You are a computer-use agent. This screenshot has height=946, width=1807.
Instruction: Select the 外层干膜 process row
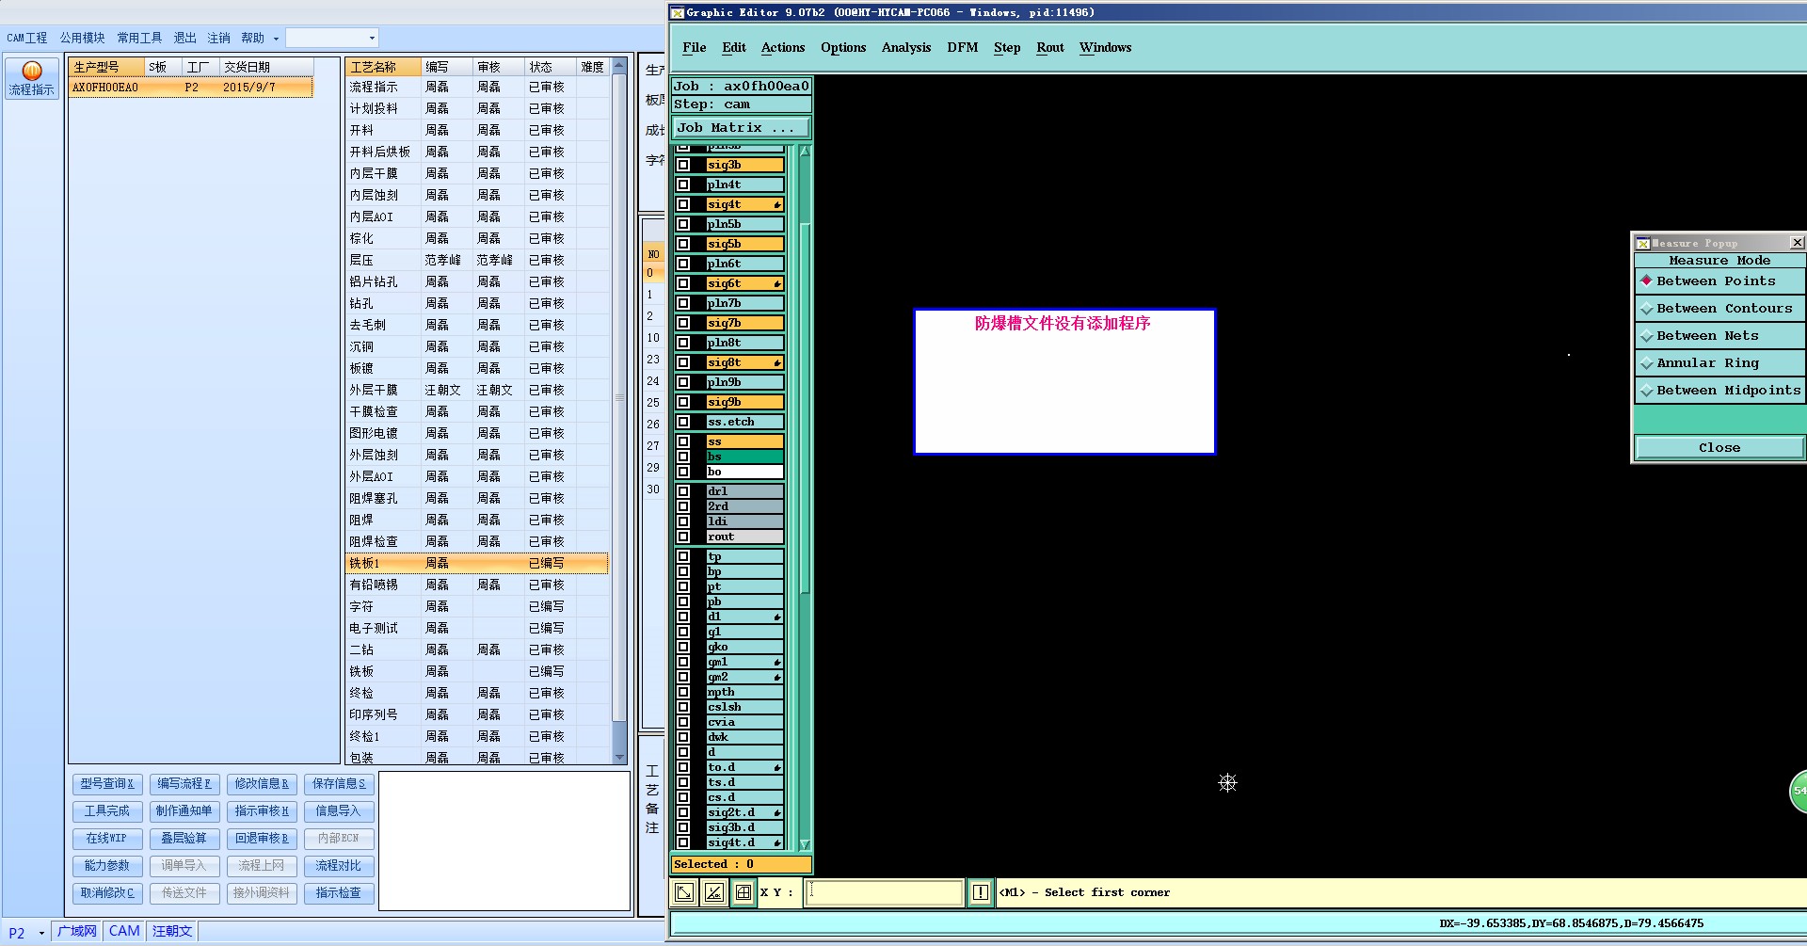477,390
